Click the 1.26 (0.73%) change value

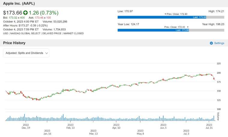tap(43, 13)
